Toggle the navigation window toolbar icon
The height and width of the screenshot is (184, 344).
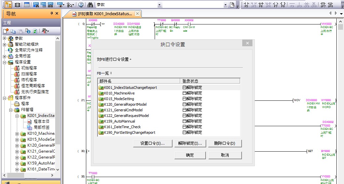[x=8, y=5]
